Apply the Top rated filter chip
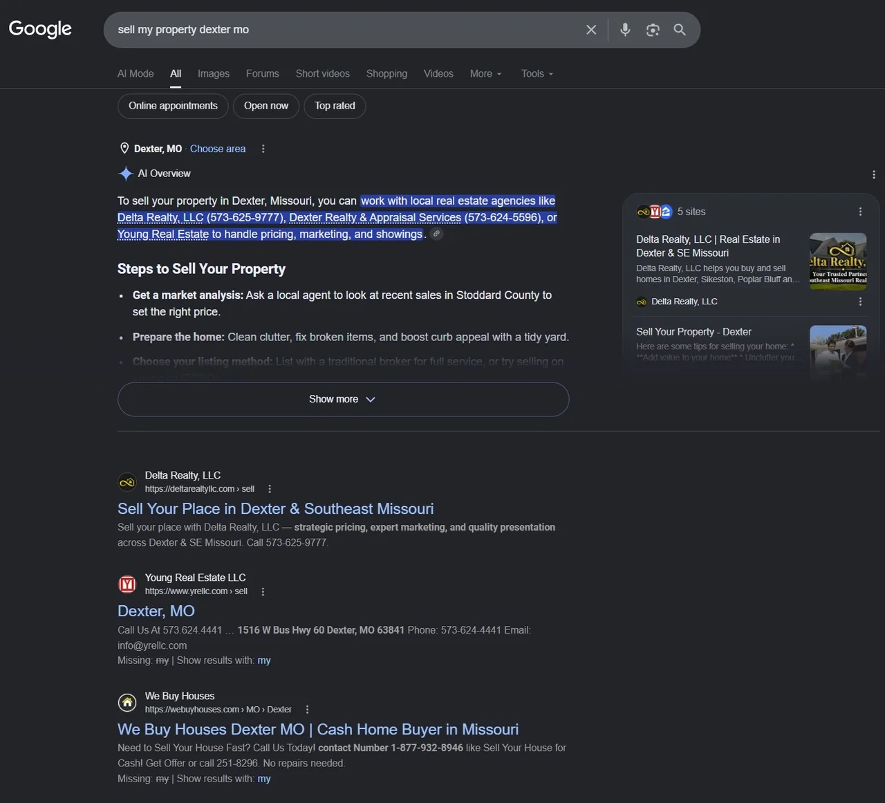Viewport: 885px width, 803px height. pos(335,106)
